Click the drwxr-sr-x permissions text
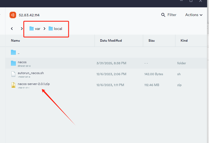The width and height of the screenshot is (209, 143). click(24, 66)
